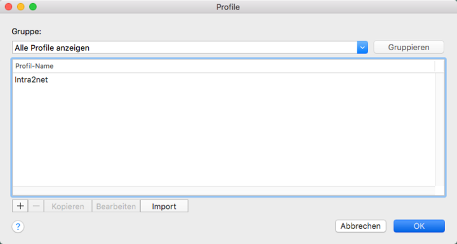The image size is (457, 244).
Task: Click Import to import a profile
Action: pyautogui.click(x=164, y=206)
